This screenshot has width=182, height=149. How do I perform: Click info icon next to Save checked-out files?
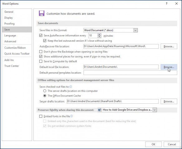(x=71, y=87)
